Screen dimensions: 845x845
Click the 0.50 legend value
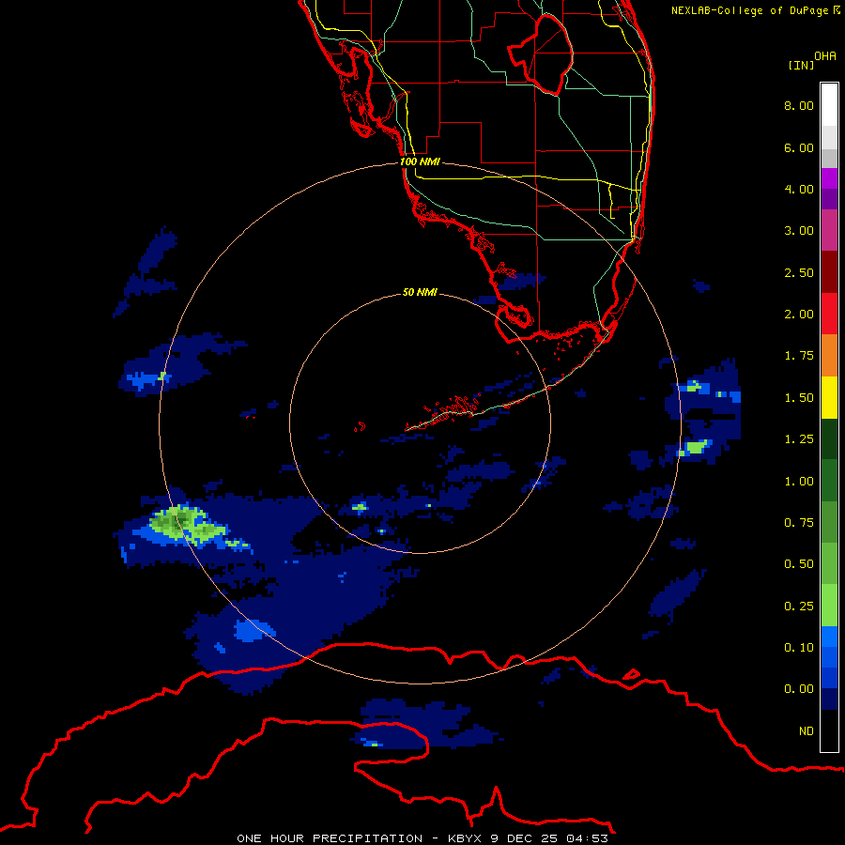(799, 564)
